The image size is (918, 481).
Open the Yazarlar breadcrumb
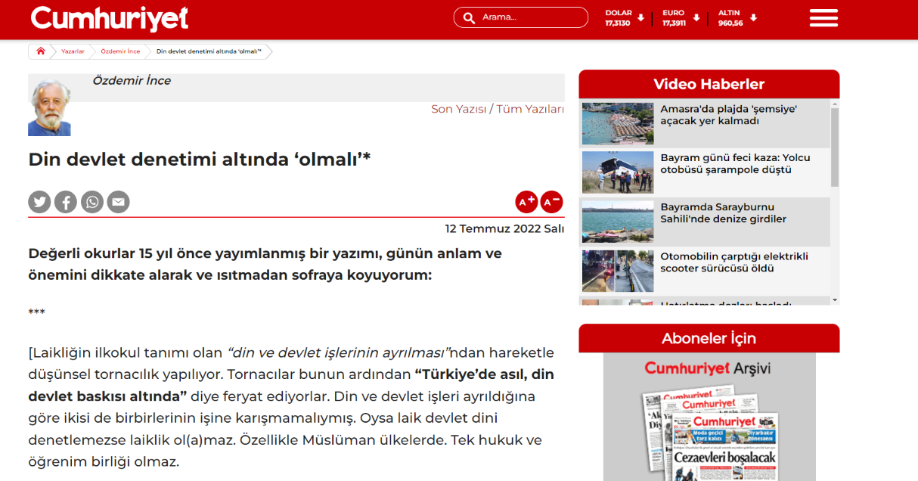click(73, 51)
